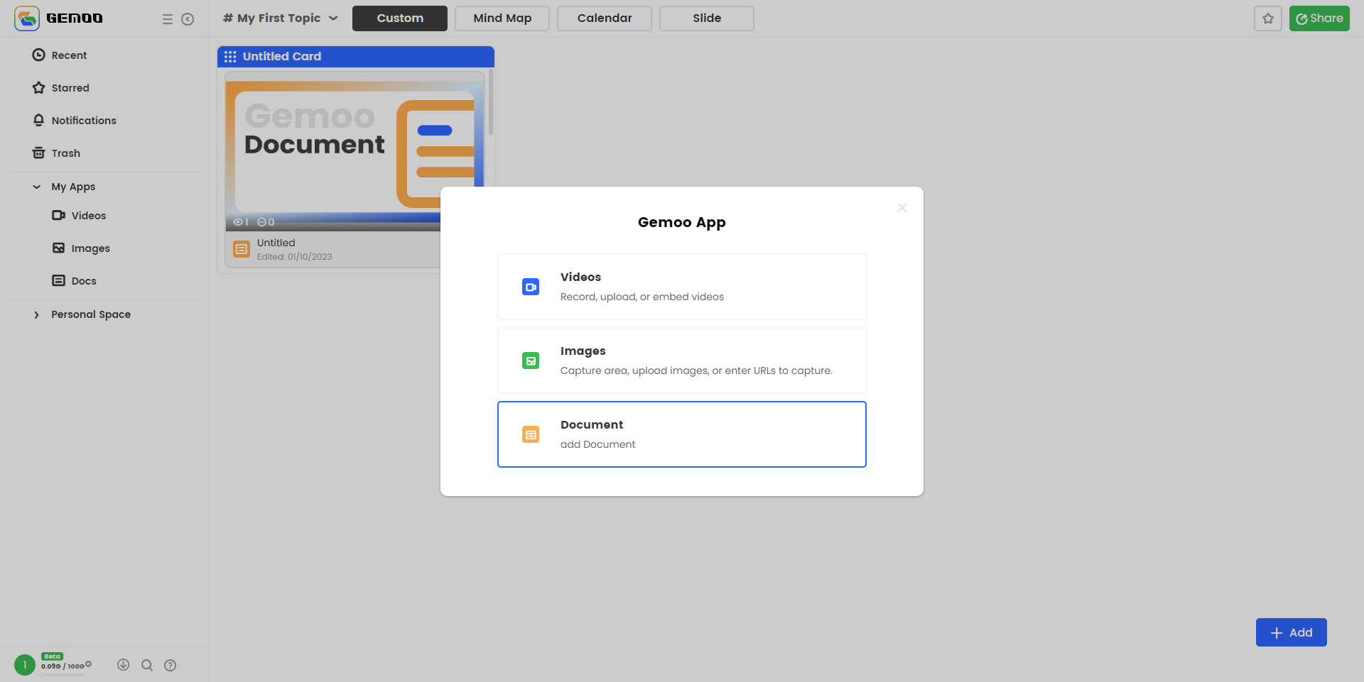Click the orange Document icon in dialog
The height and width of the screenshot is (682, 1364).
531,434
